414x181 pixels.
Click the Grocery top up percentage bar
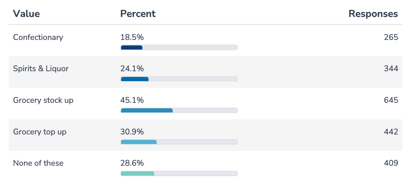click(x=179, y=142)
